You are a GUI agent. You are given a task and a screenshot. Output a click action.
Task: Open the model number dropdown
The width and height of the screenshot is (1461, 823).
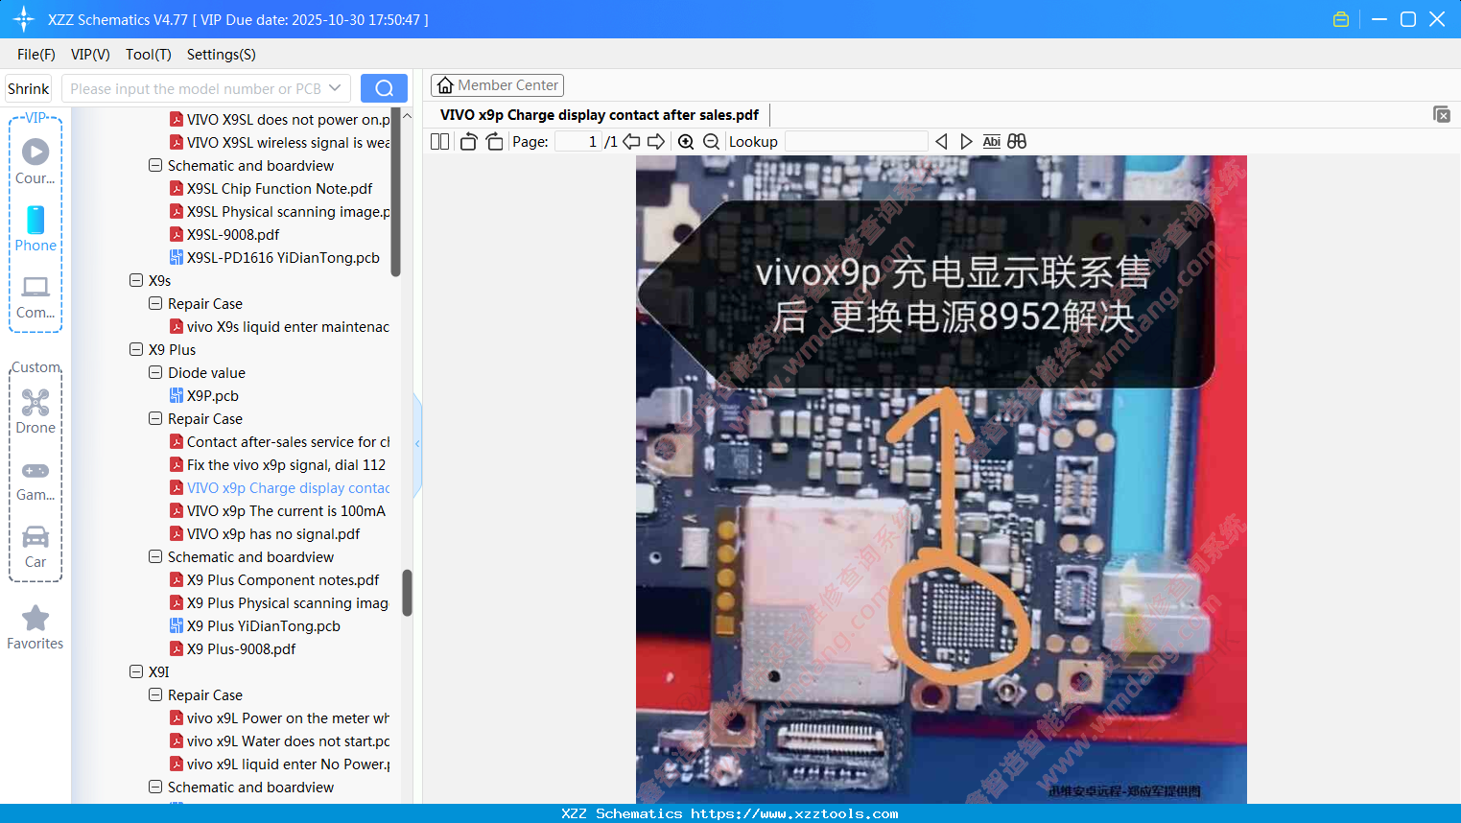coord(335,87)
